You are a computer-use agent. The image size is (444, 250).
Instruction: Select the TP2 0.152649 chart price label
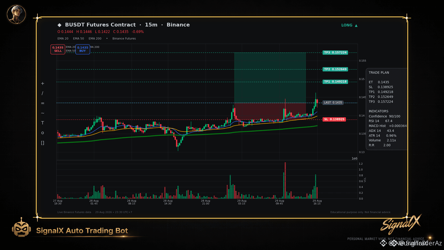tap(335, 69)
